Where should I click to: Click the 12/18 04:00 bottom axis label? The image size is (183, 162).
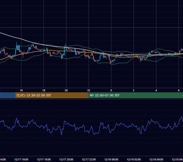156,159
